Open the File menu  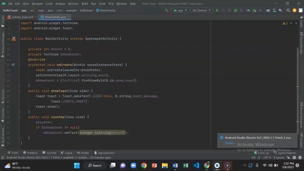pyautogui.click(x=10, y=4)
